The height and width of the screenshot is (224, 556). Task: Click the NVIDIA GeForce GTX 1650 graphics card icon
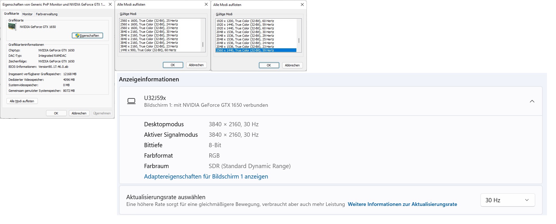point(12,27)
